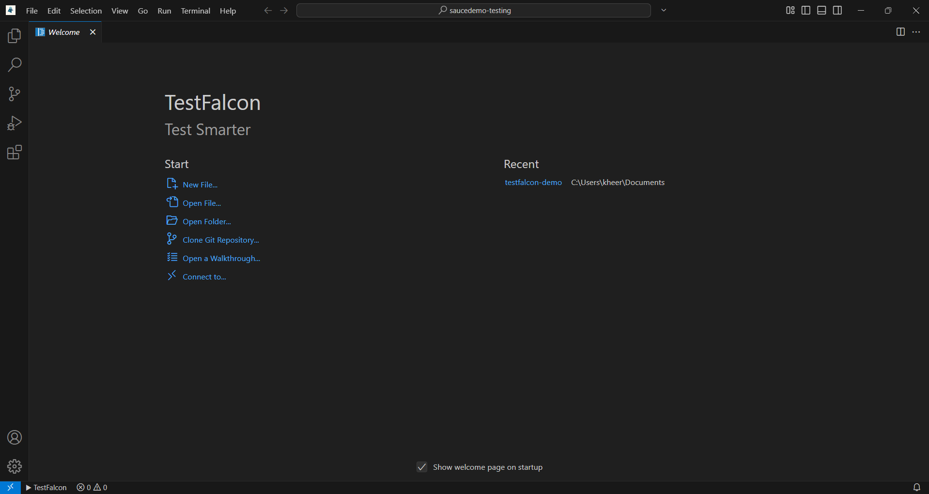Image resolution: width=929 pixels, height=494 pixels.
Task: Click the C:\Users\kheer\Documents path text
Action: coord(618,183)
